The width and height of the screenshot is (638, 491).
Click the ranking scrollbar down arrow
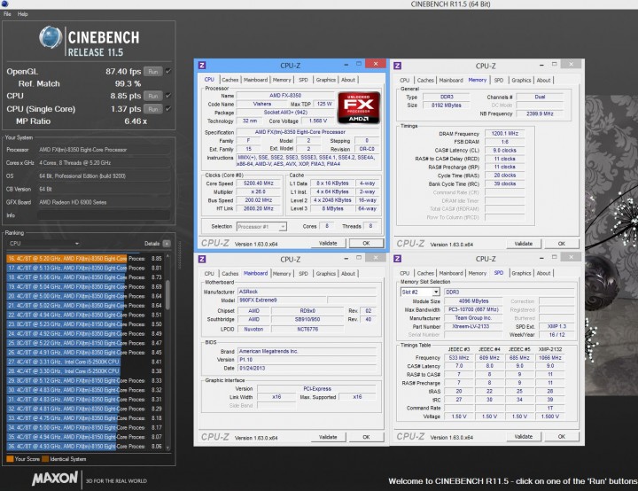click(x=167, y=448)
